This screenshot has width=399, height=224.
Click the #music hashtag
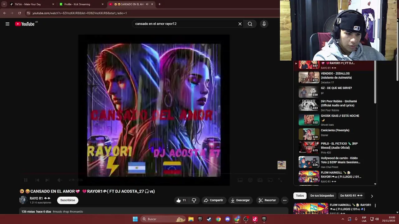coord(57,212)
